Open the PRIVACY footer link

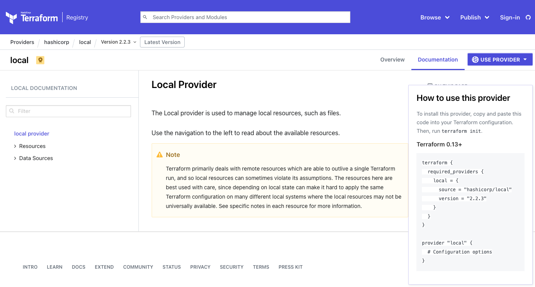click(200, 267)
